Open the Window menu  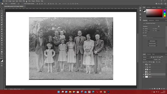tap(38, 1)
